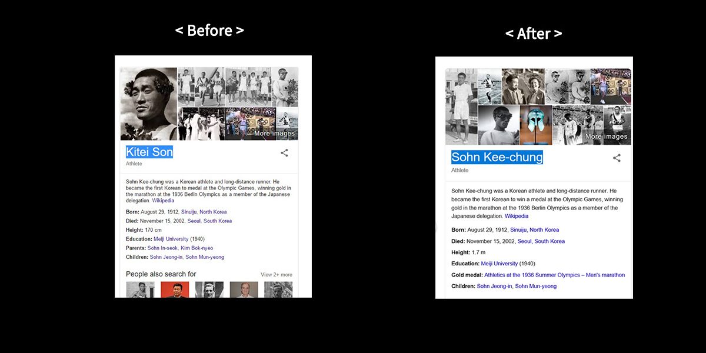Screen dimensions: 706x353
Task: Click the Sinuiju link in the After panel
Action: (x=518, y=230)
